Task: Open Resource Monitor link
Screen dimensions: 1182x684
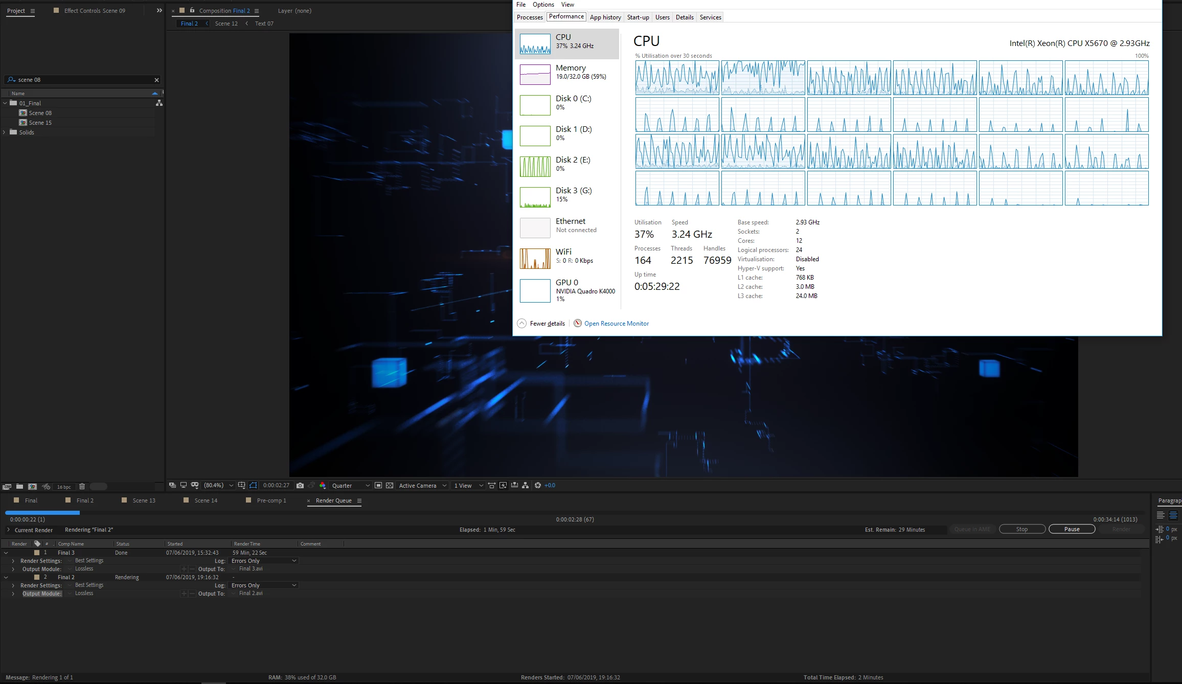Action: pyautogui.click(x=616, y=323)
